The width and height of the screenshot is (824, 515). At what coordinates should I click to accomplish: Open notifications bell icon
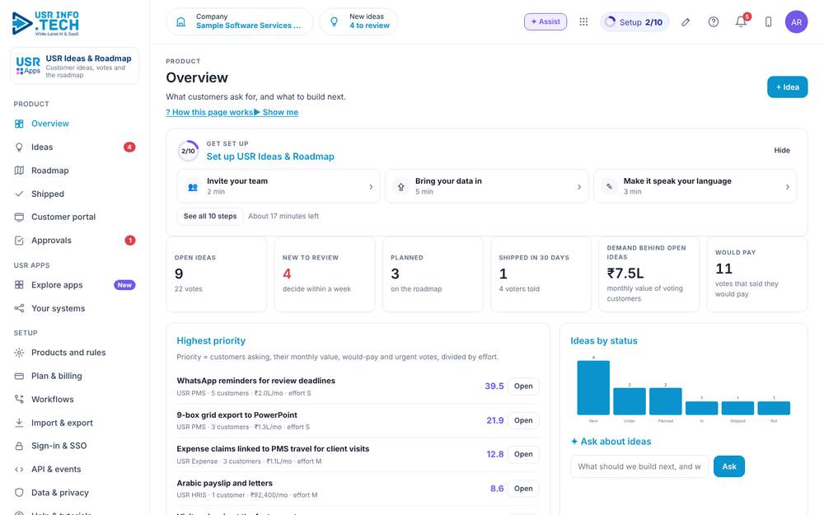tap(741, 21)
